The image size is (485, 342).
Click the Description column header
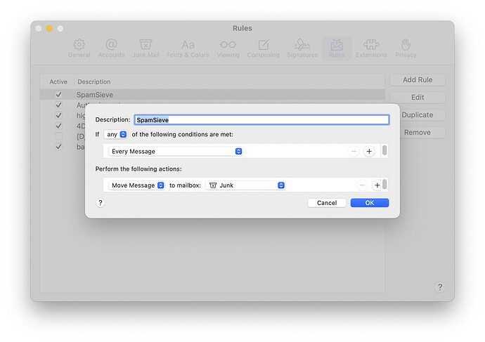click(x=94, y=82)
